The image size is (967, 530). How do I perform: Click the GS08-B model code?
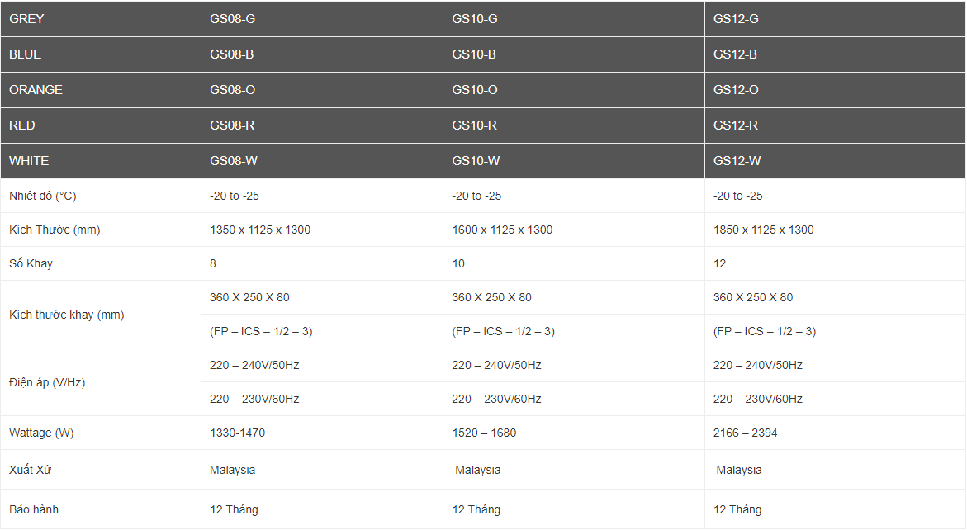tap(232, 54)
